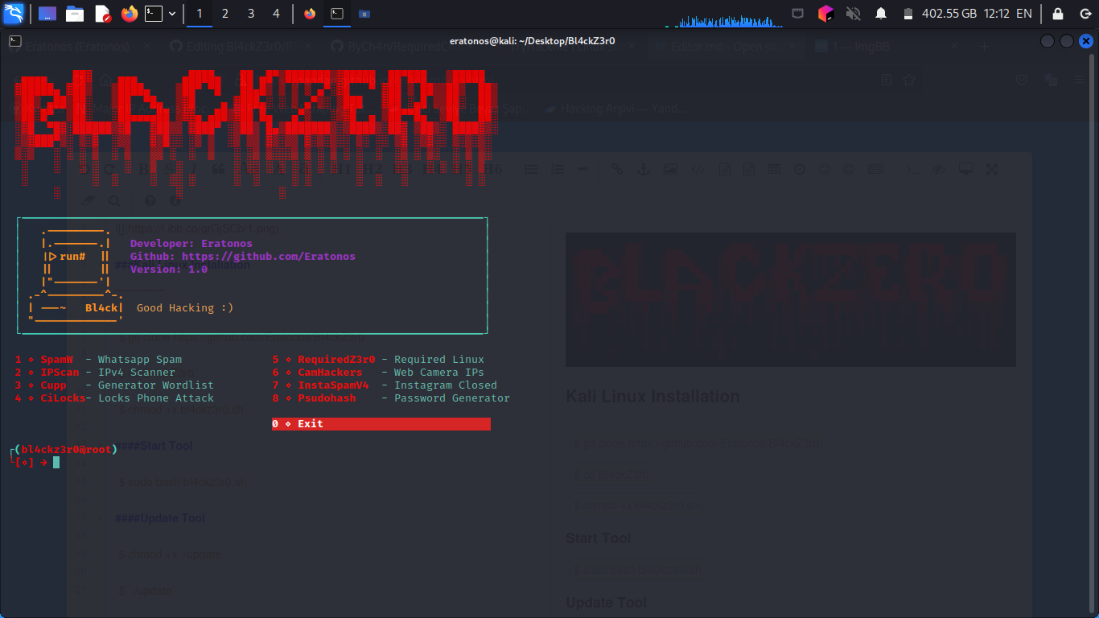This screenshot has height=618, width=1099.
Task: Click insert table icon in Editor.md toolbar
Action: point(774,169)
